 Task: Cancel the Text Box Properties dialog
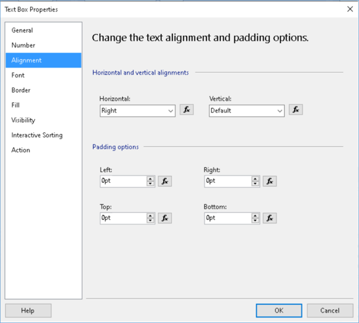(x=330, y=310)
